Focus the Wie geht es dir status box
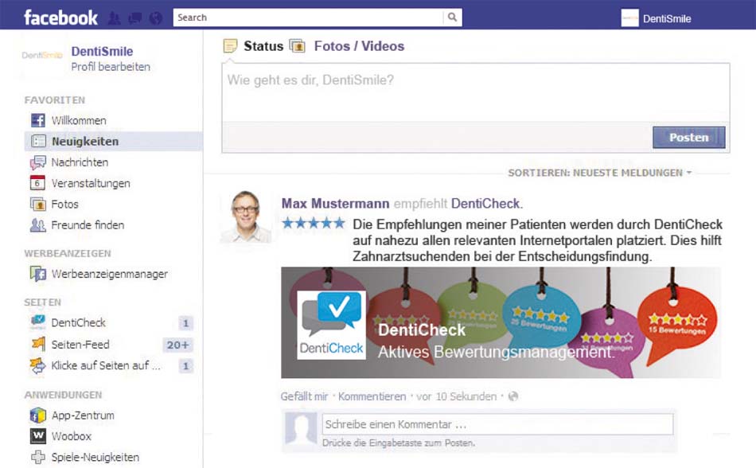Viewport: 756px width, 468px height. tap(475, 92)
